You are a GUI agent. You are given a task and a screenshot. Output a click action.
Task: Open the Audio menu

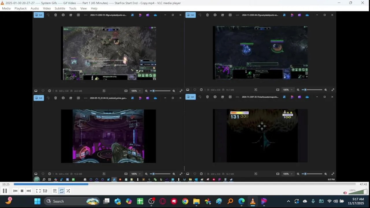click(35, 8)
